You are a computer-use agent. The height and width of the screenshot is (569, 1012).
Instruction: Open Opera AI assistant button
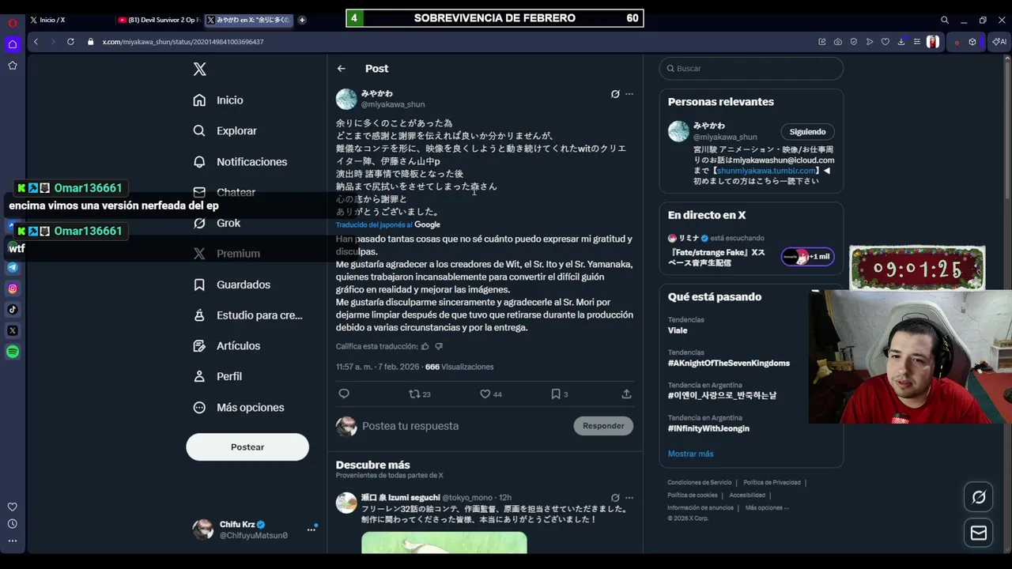click(x=1000, y=42)
